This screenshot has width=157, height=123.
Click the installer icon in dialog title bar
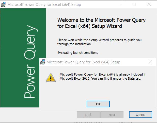pyautogui.click(x=43, y=62)
